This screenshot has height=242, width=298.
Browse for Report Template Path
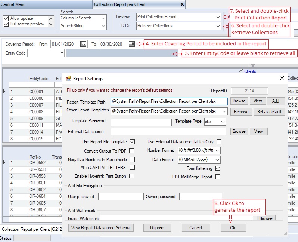click(239, 101)
